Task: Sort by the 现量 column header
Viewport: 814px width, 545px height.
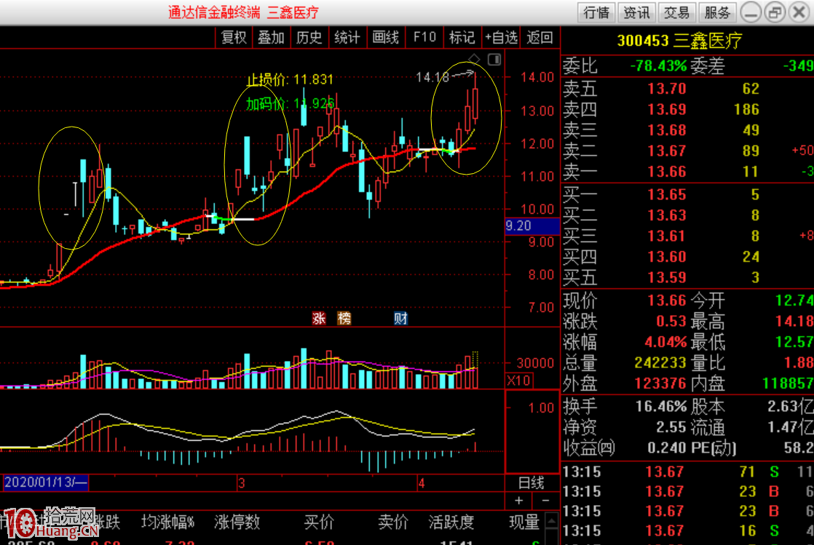Action: pyautogui.click(x=524, y=522)
